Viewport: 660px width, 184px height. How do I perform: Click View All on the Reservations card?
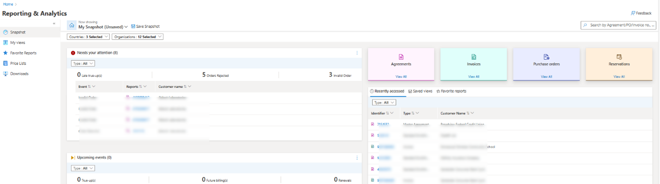619,77
